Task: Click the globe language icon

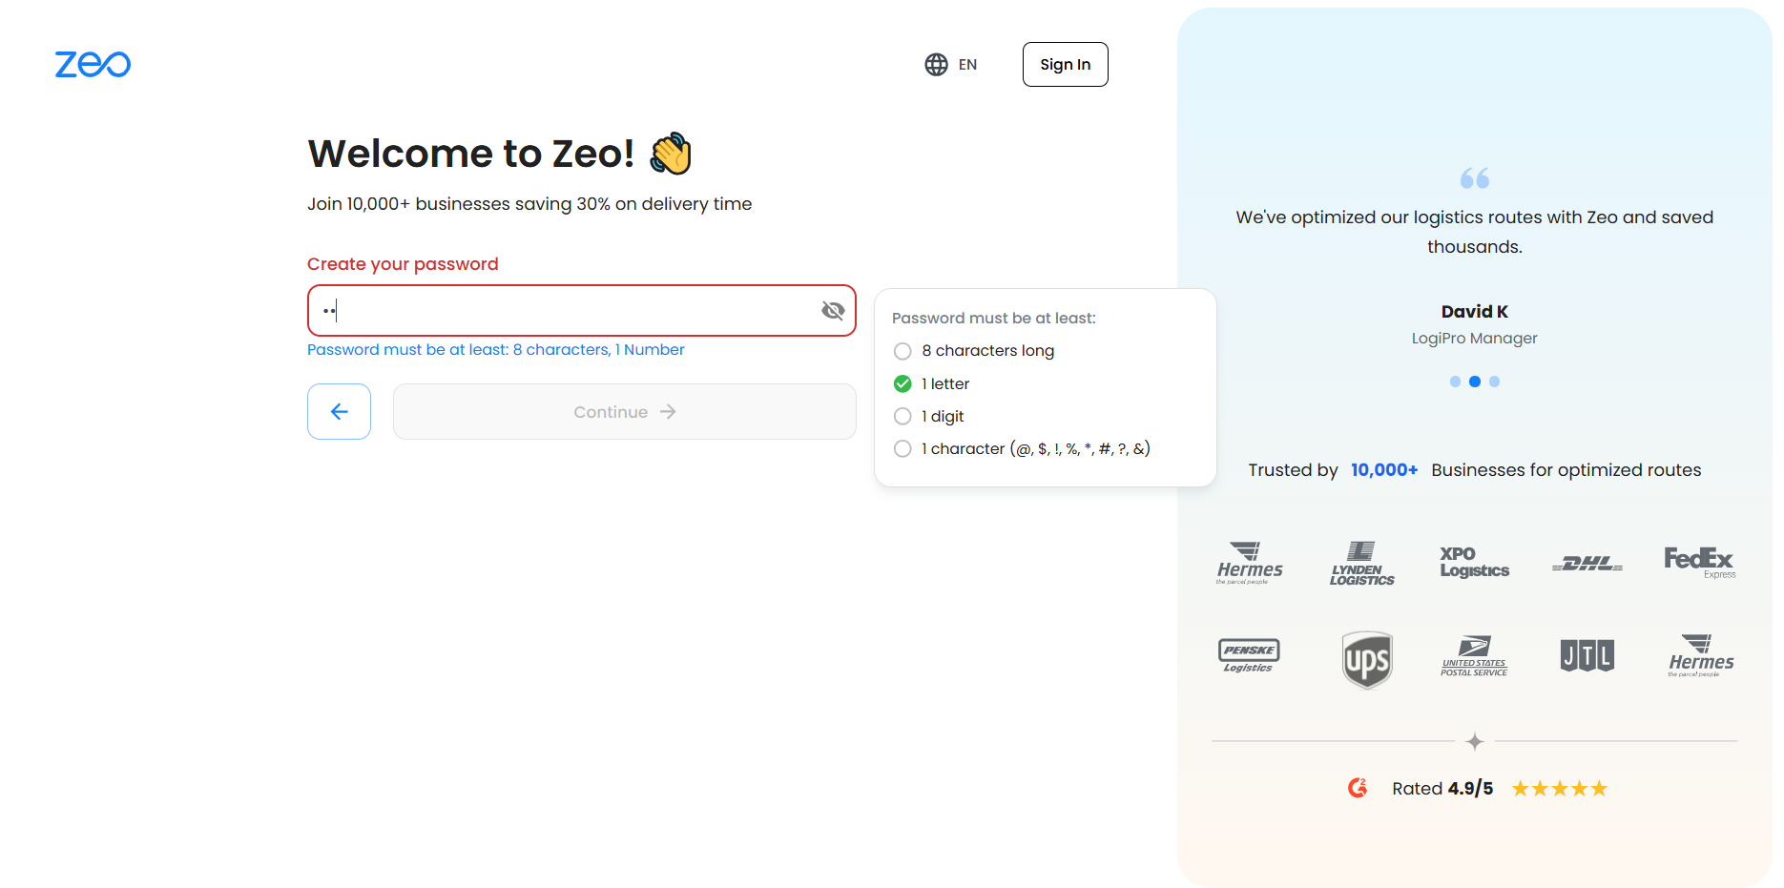Action: click(x=936, y=64)
